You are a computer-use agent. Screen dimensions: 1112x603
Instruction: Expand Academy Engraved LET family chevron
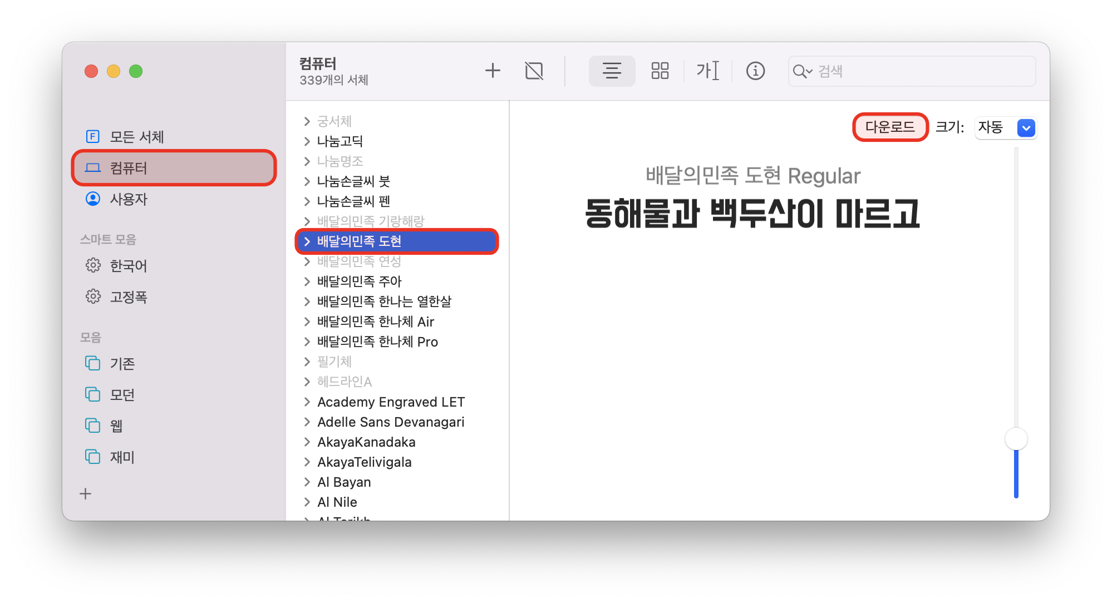tap(307, 402)
